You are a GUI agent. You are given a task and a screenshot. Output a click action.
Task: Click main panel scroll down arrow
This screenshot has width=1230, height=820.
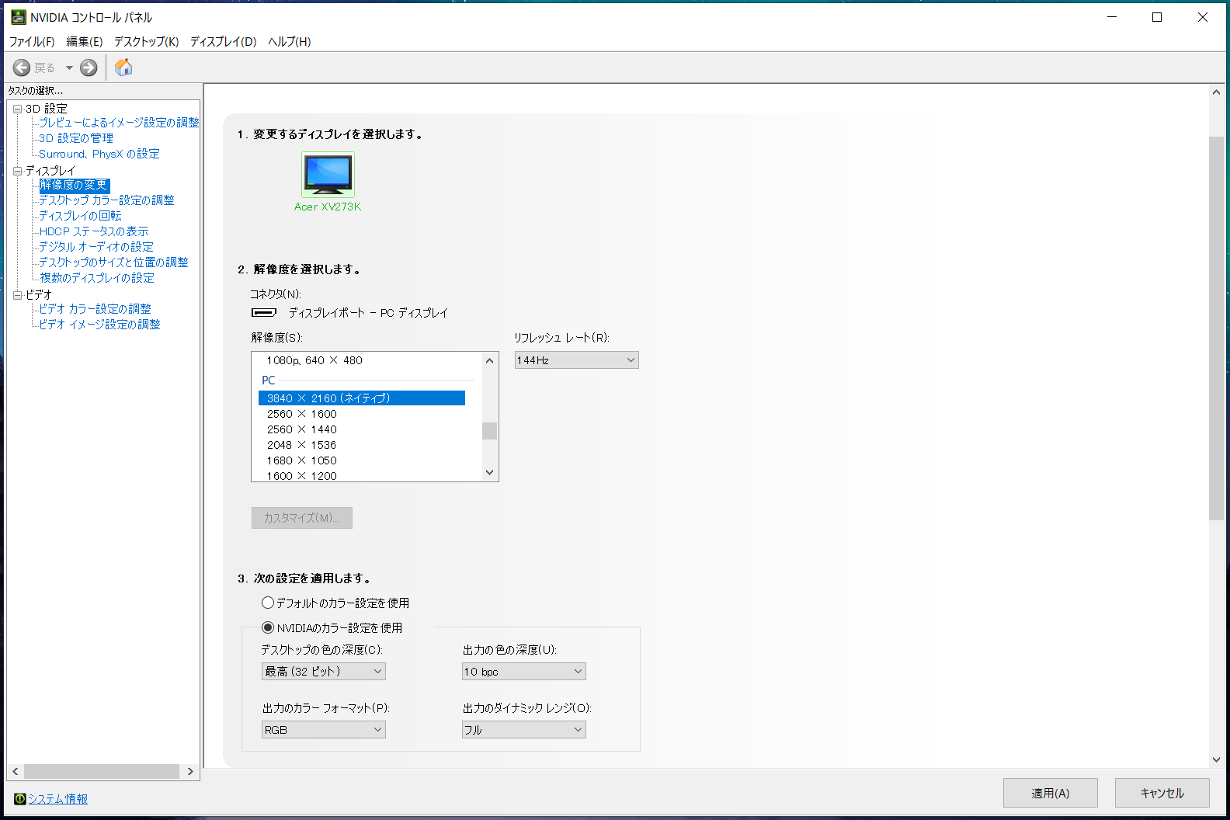coord(1216,759)
